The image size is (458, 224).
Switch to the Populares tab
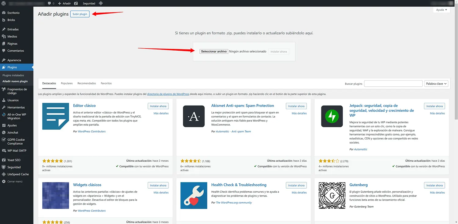point(67,83)
